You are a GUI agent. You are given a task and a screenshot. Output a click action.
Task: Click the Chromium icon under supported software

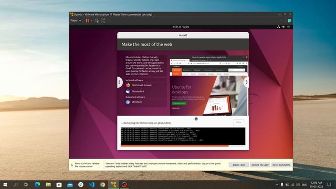128,102
